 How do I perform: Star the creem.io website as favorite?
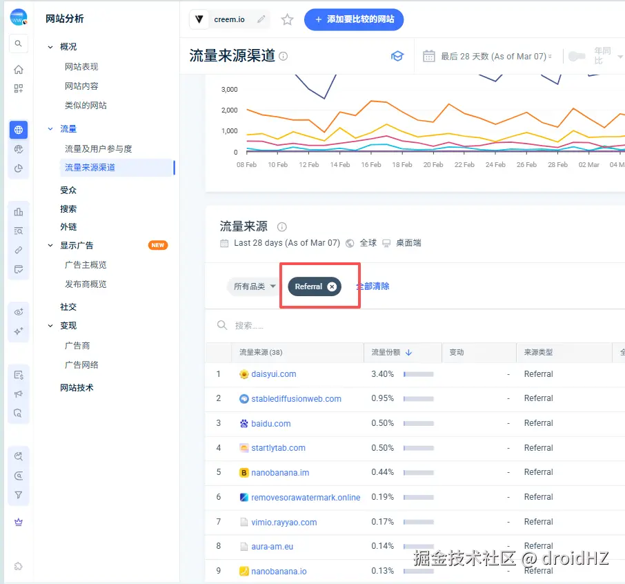(287, 19)
